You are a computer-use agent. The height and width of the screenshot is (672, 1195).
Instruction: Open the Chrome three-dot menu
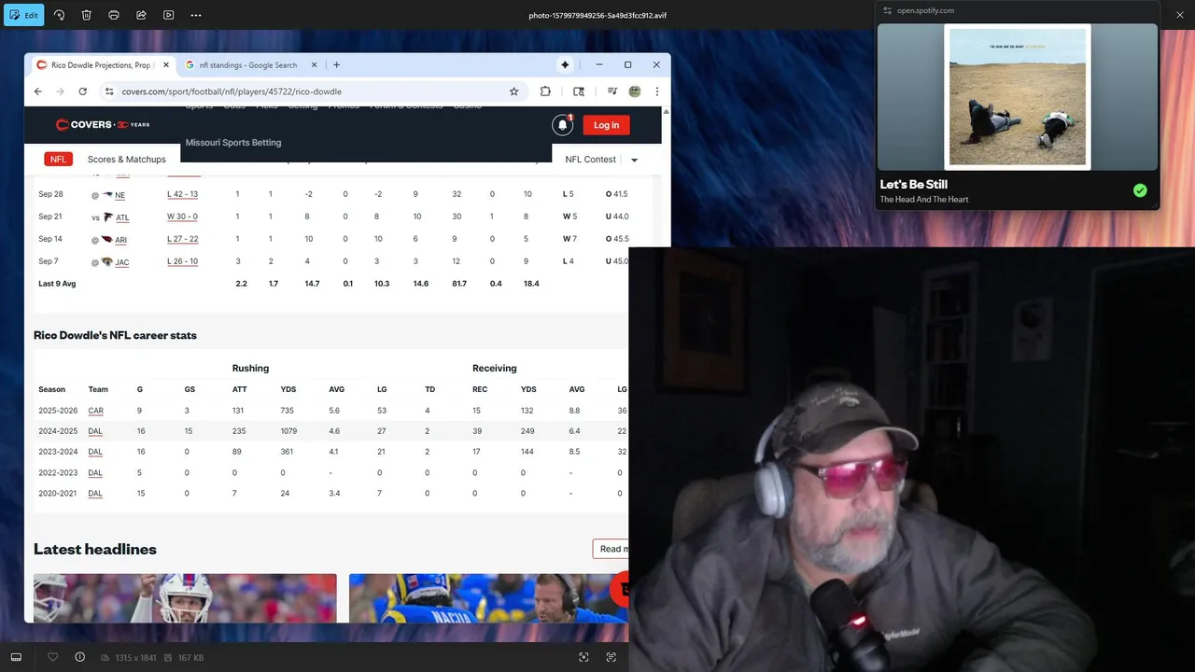[x=657, y=91]
